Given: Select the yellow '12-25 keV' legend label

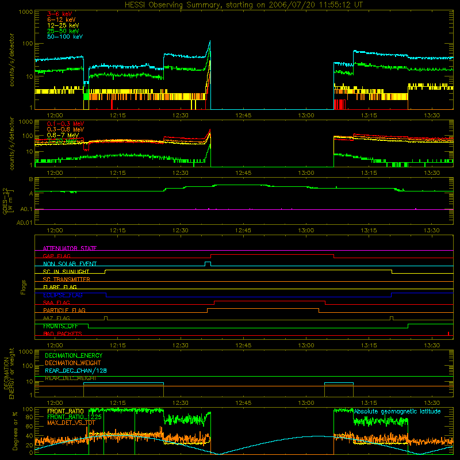Looking at the screenshot, I should (63, 25).
